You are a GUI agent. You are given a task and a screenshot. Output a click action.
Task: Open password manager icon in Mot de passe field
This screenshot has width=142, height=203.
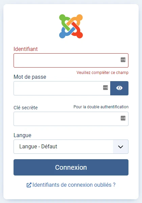pyautogui.click(x=105, y=88)
